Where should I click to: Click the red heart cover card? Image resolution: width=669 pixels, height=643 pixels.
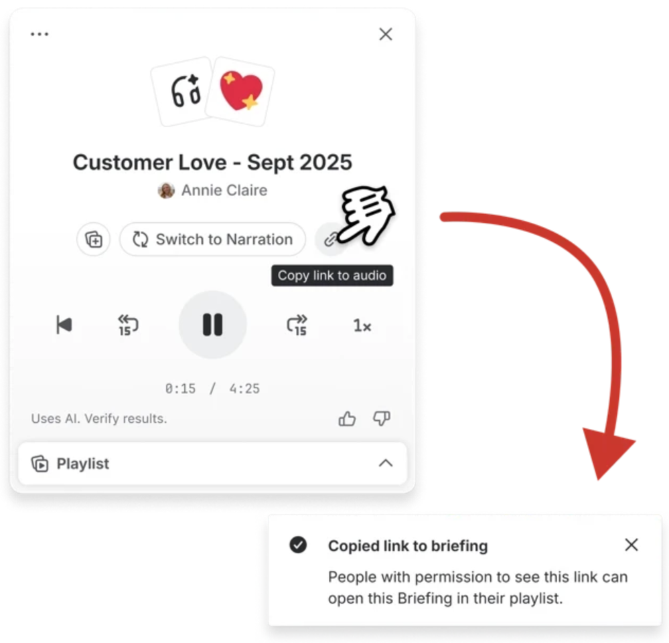click(x=240, y=91)
